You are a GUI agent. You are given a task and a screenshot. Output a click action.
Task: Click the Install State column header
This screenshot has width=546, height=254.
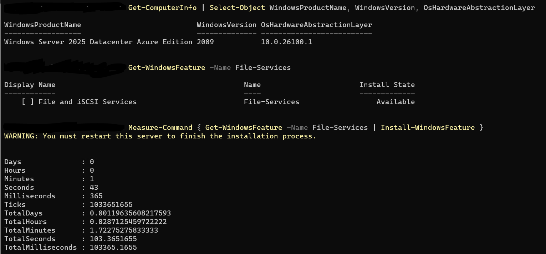387,85
